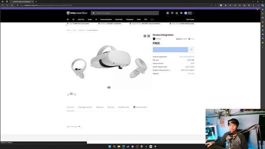Viewport: 265px width, 149px height.
Task: Click the heart favorite button beside blue button
Action: point(191,50)
